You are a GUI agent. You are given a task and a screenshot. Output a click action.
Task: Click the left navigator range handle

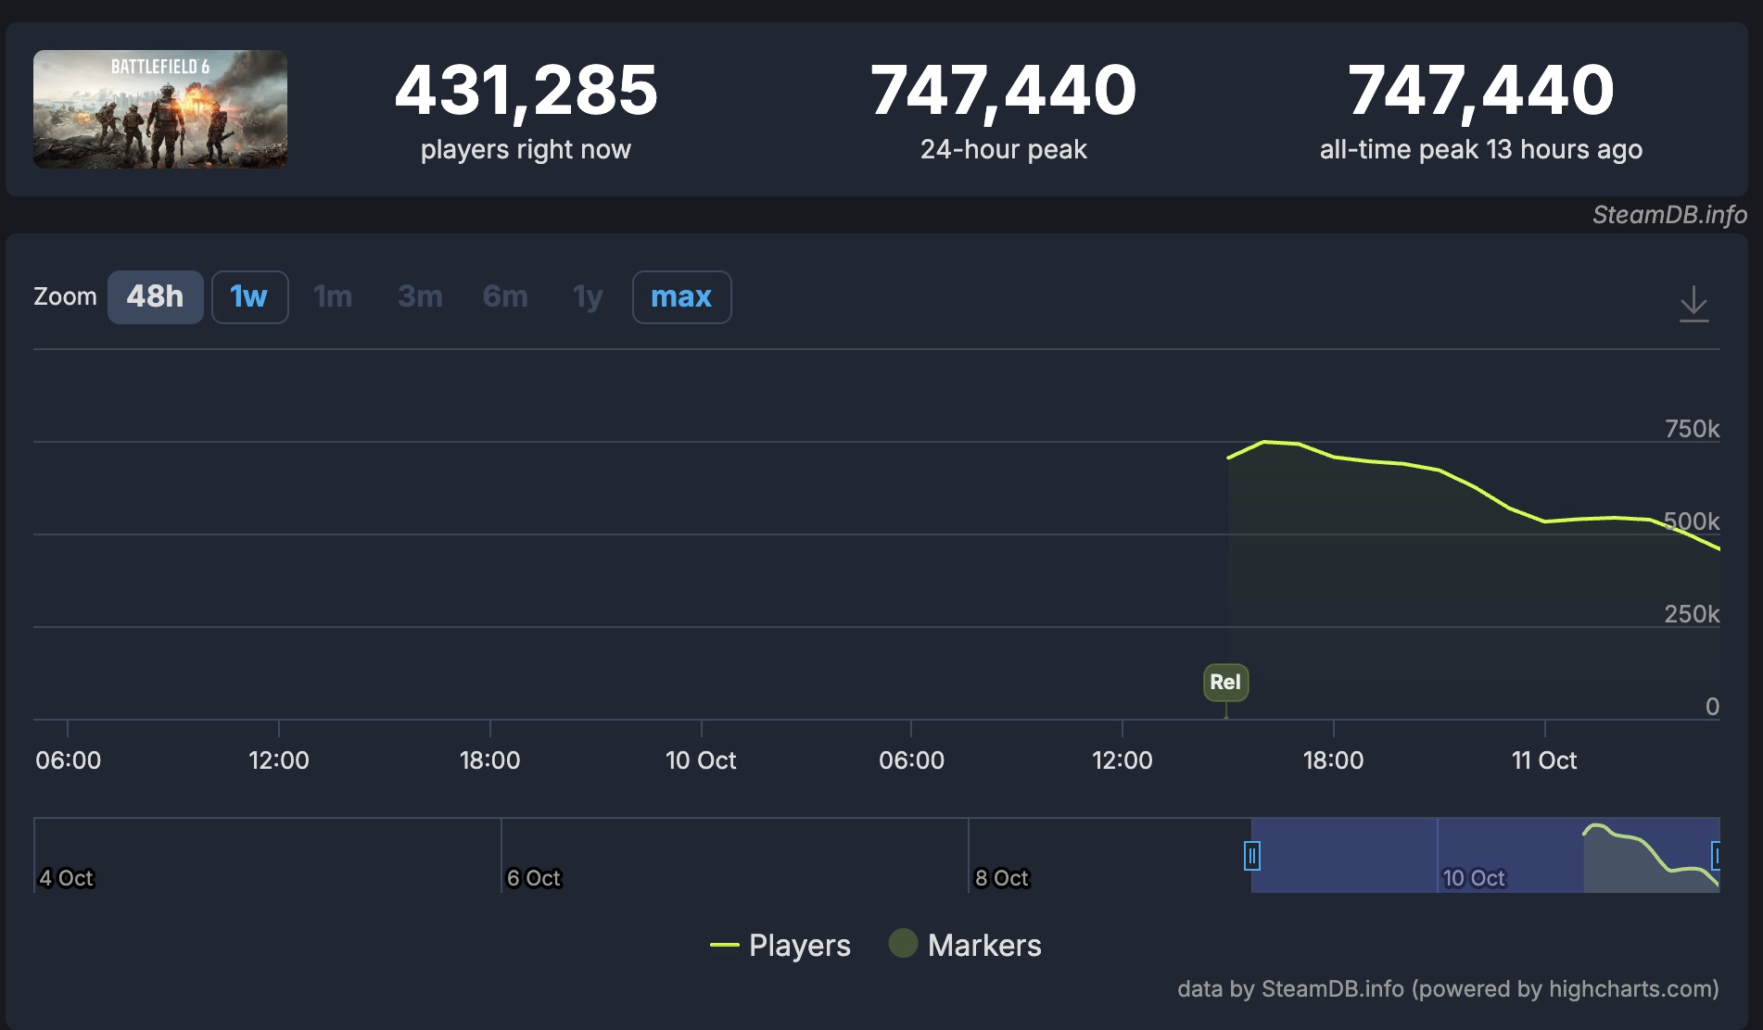point(1251,856)
